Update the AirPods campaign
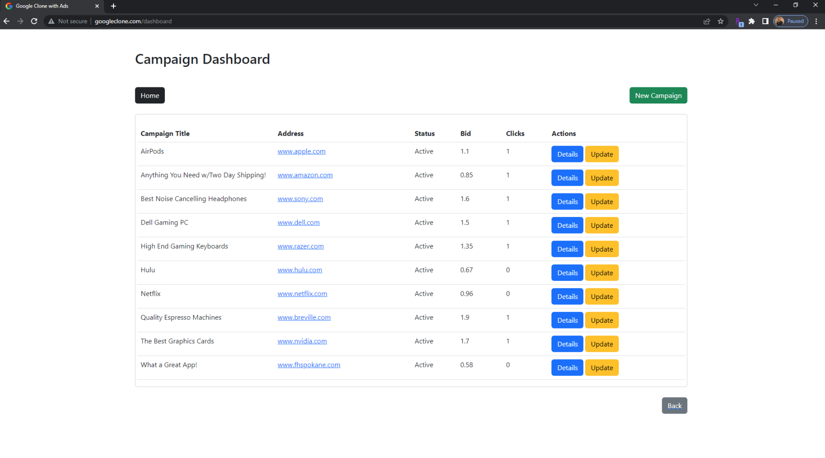The image size is (825, 458). point(602,154)
